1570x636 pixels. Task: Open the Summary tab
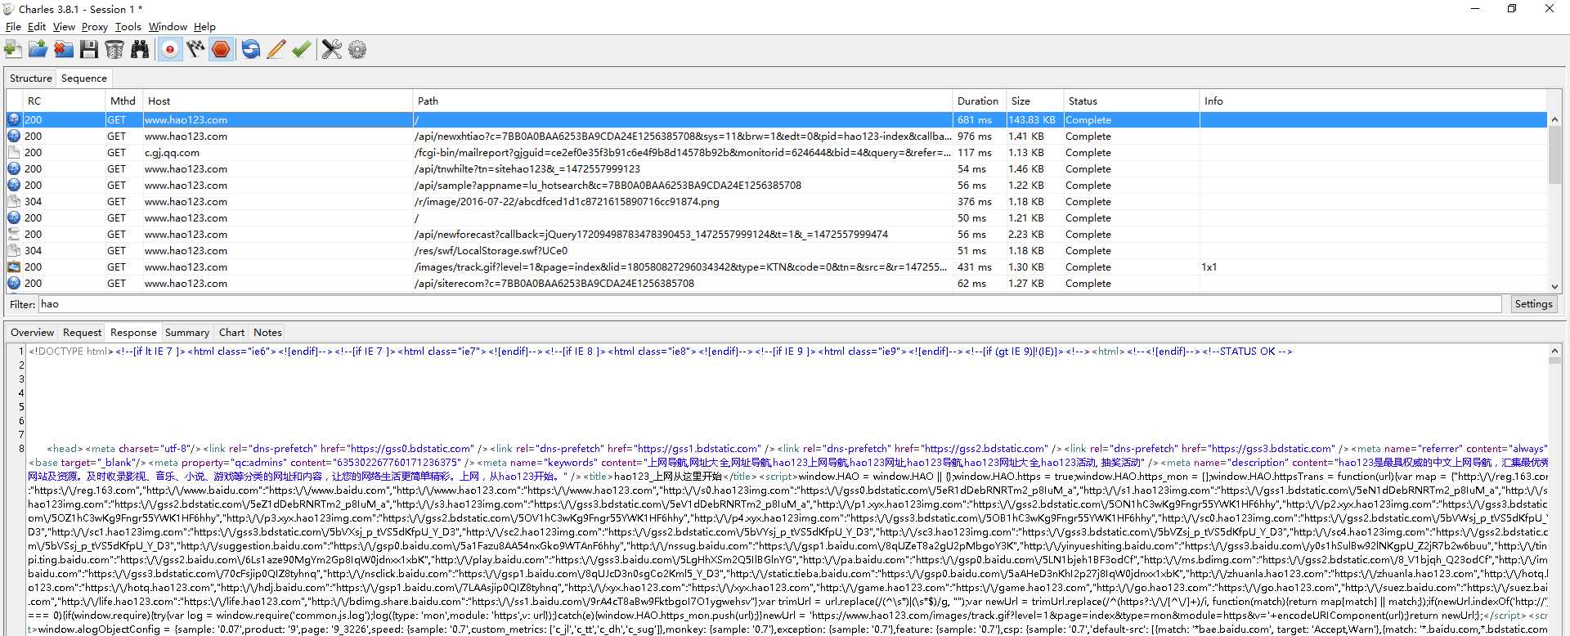[x=187, y=333]
